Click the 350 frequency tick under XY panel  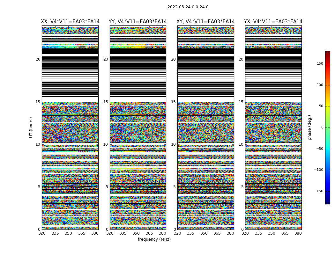(x=204, y=233)
